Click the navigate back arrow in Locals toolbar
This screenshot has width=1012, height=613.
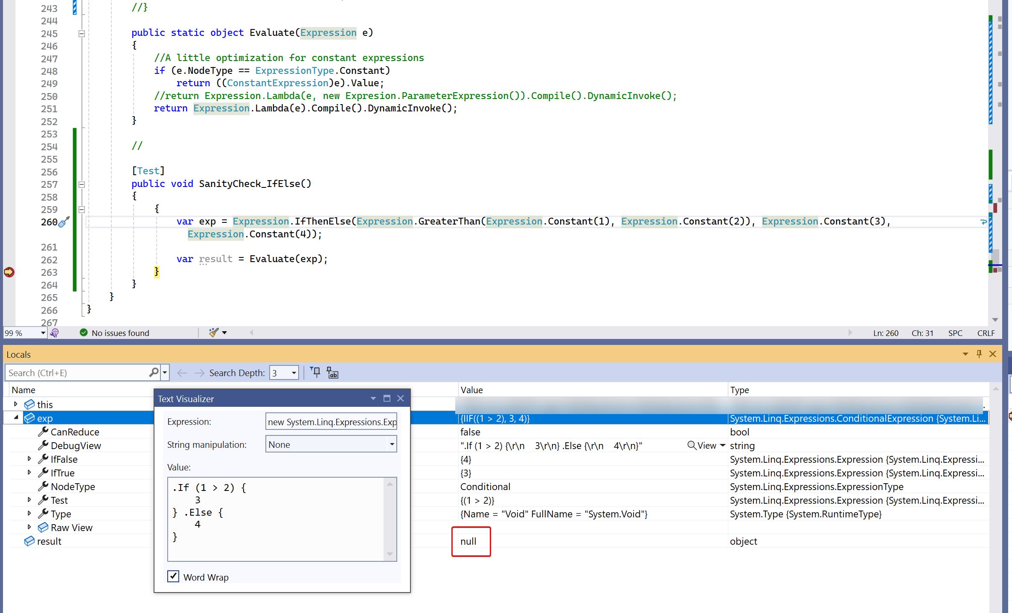(182, 373)
